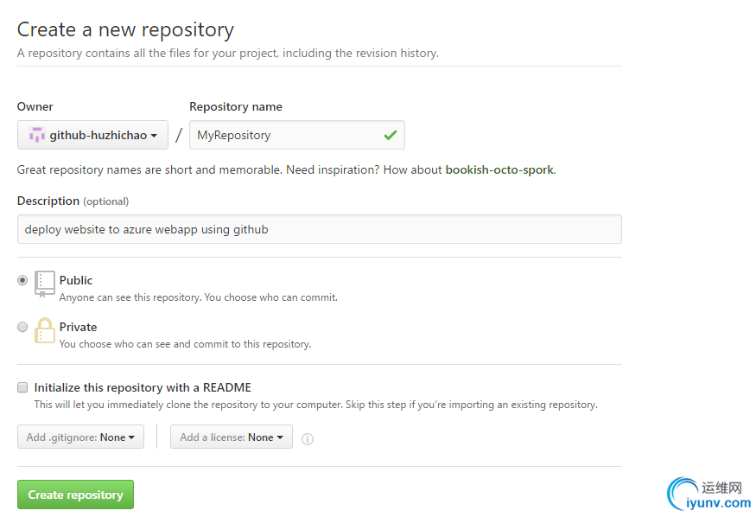Click the green checkmark in repository name
This screenshot has height=517, width=756.
[390, 135]
